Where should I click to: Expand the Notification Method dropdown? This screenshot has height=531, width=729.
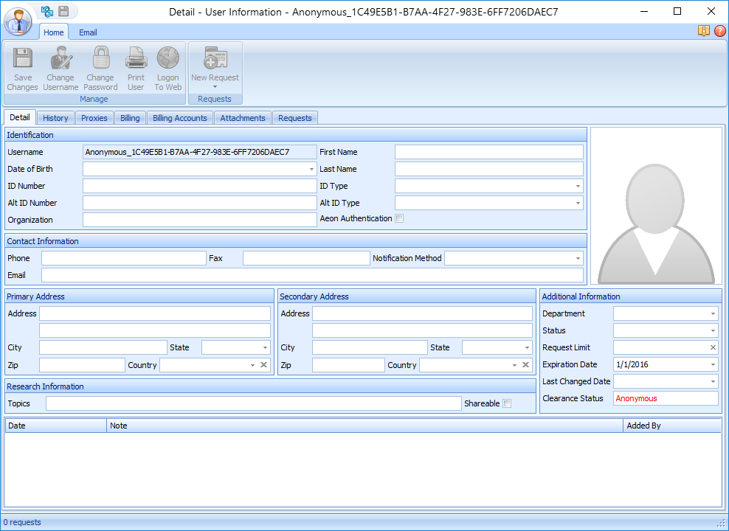[x=576, y=258]
